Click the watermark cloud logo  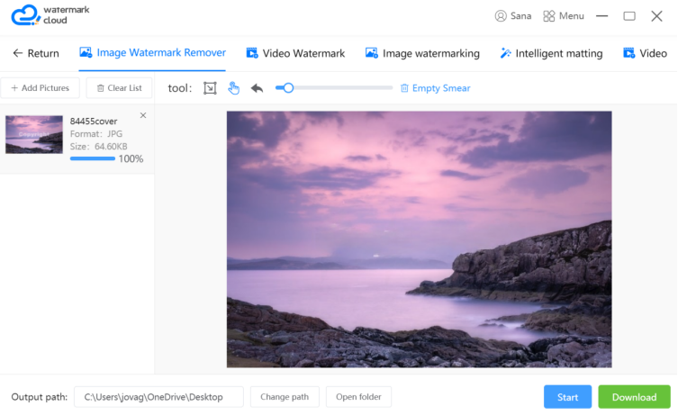(50, 15)
